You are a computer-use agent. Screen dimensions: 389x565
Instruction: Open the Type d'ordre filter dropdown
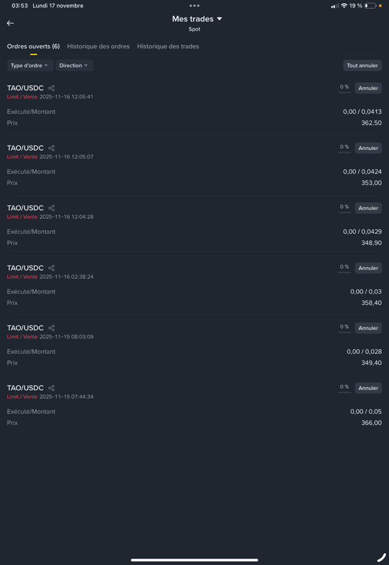[29, 65]
